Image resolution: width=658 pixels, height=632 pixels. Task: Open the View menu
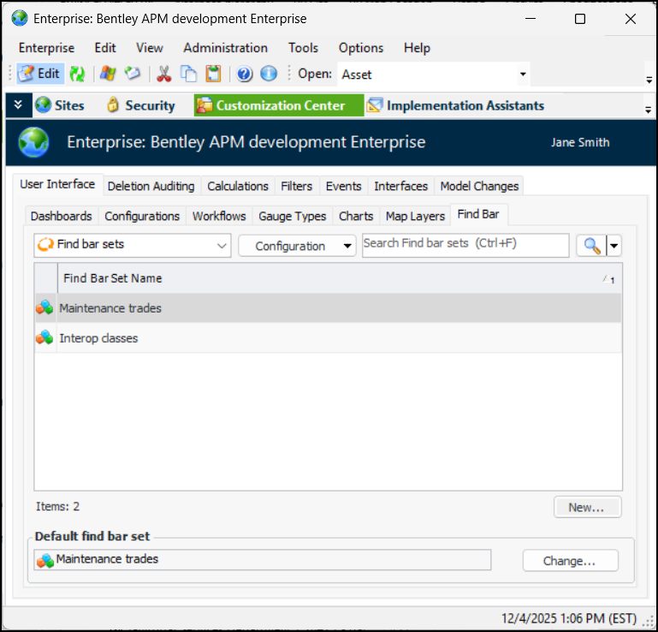click(150, 48)
